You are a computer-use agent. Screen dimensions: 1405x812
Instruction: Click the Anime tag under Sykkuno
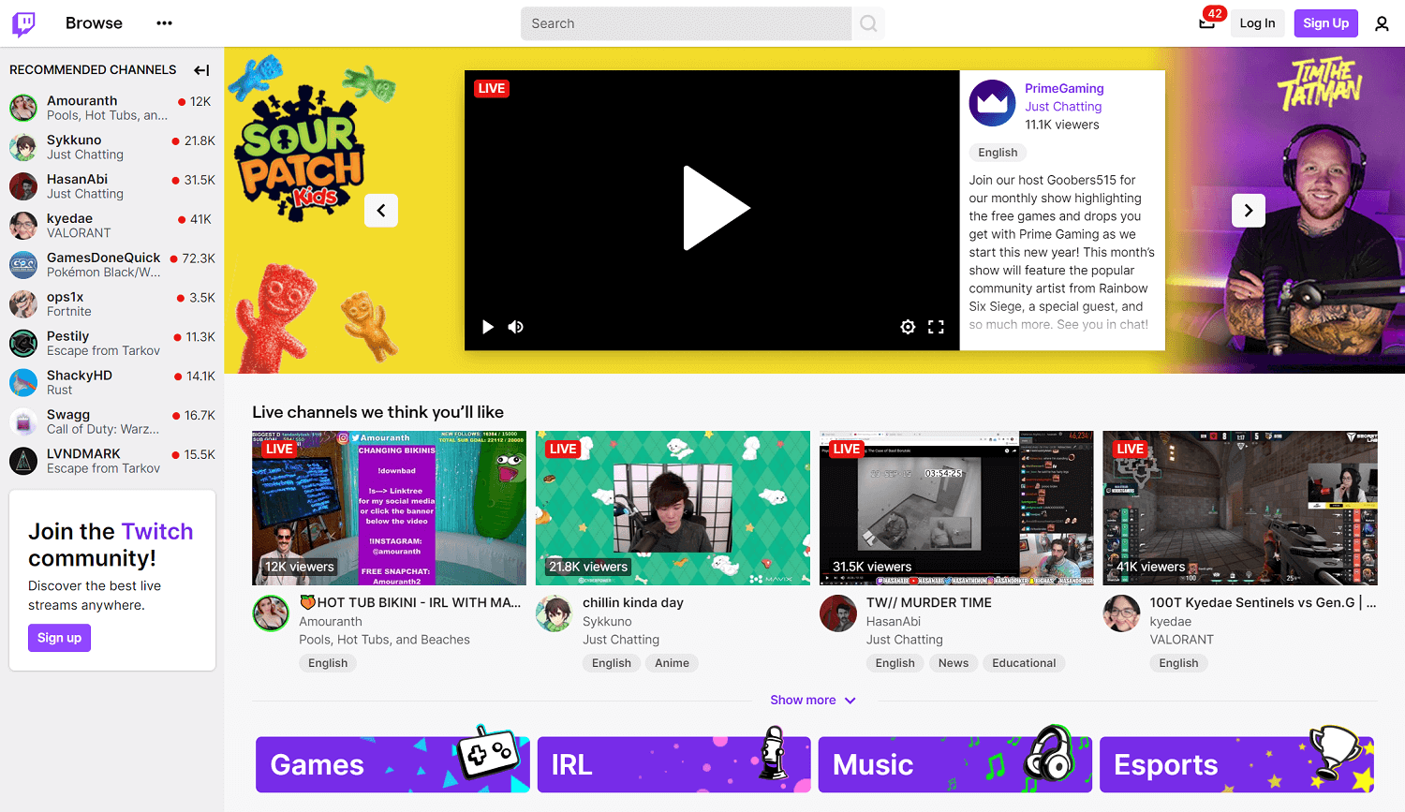click(x=672, y=663)
